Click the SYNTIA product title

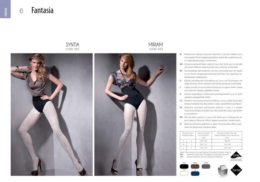pyautogui.click(x=72, y=45)
